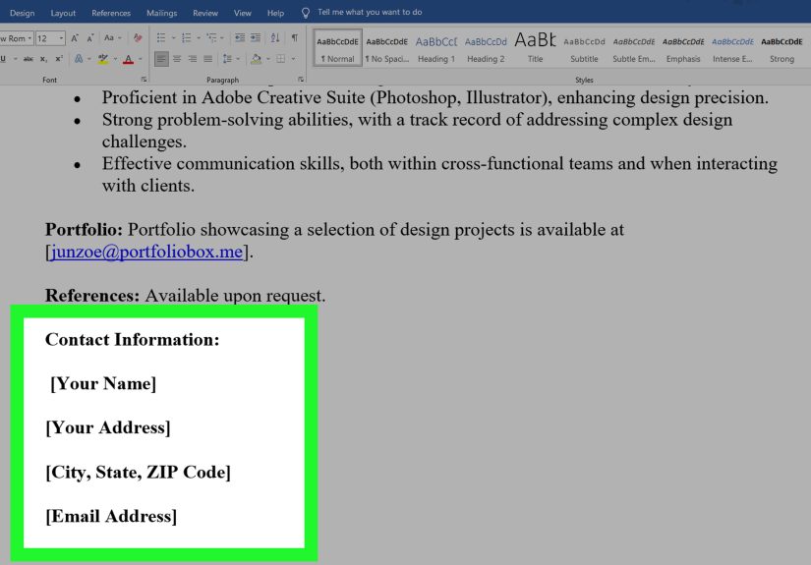Screen dimensions: 811x565
Task: Toggle underline formatting
Action: [3, 59]
